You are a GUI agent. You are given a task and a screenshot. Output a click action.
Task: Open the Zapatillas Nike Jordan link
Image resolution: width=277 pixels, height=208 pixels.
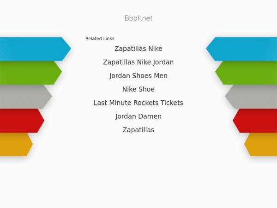[x=138, y=62]
